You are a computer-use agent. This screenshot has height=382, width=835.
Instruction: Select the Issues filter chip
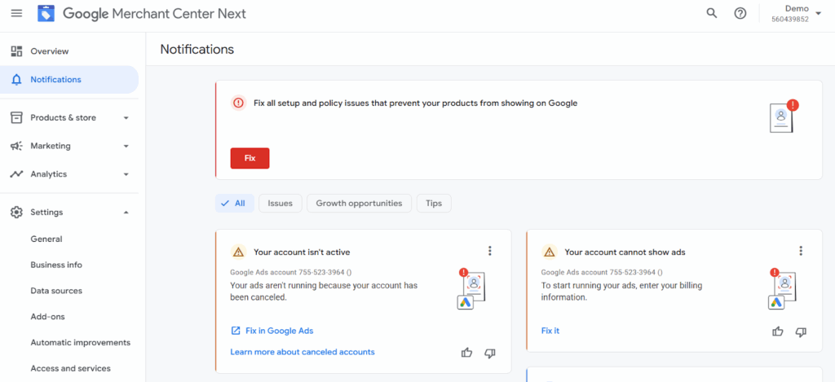click(281, 204)
